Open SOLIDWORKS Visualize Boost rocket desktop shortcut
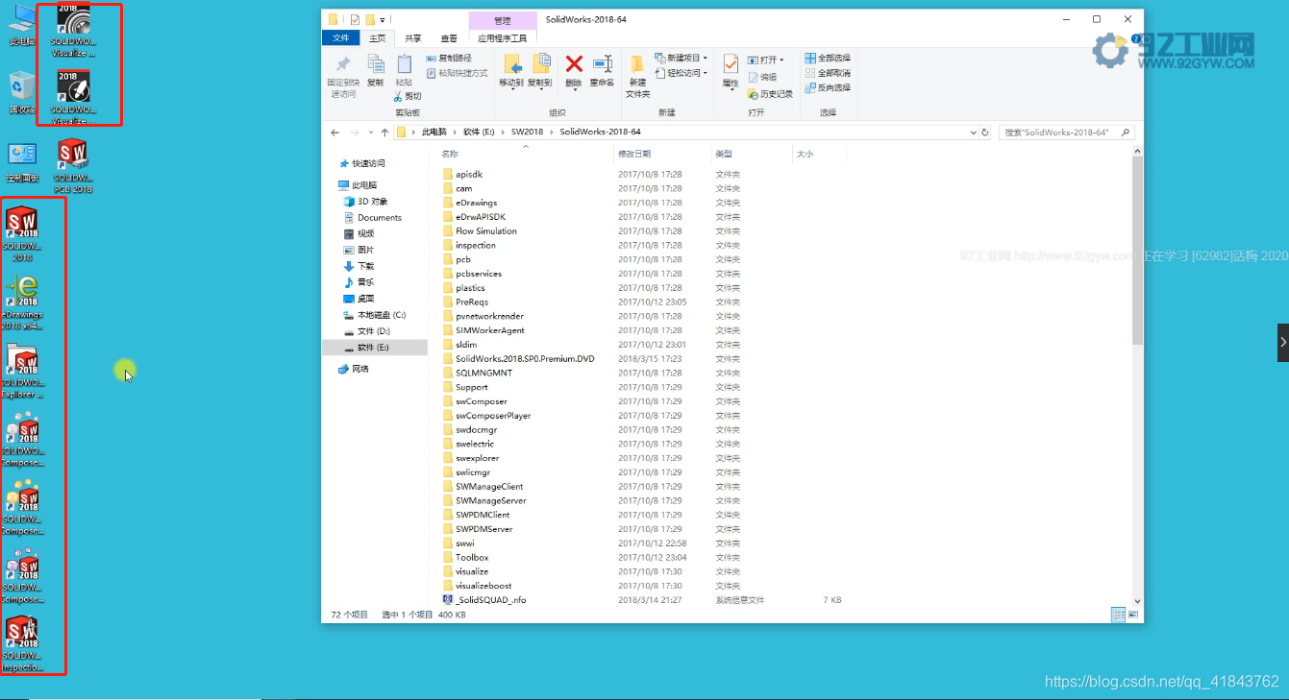Viewport: 1289px width, 700px height. (x=74, y=97)
